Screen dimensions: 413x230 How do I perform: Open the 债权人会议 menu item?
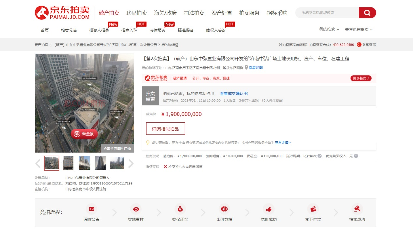[216, 30]
